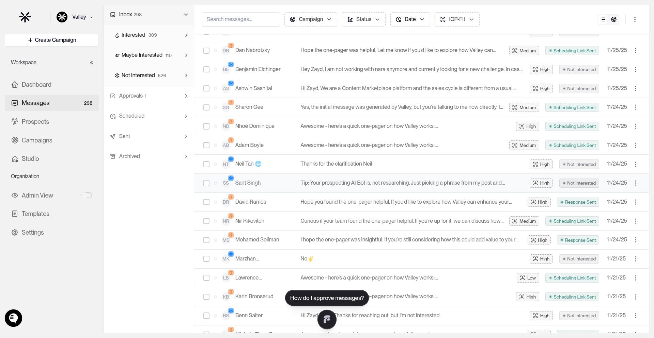Screen dimensions: 654x338
Task: Select checkbox for David Ramos
Action: pos(206,202)
